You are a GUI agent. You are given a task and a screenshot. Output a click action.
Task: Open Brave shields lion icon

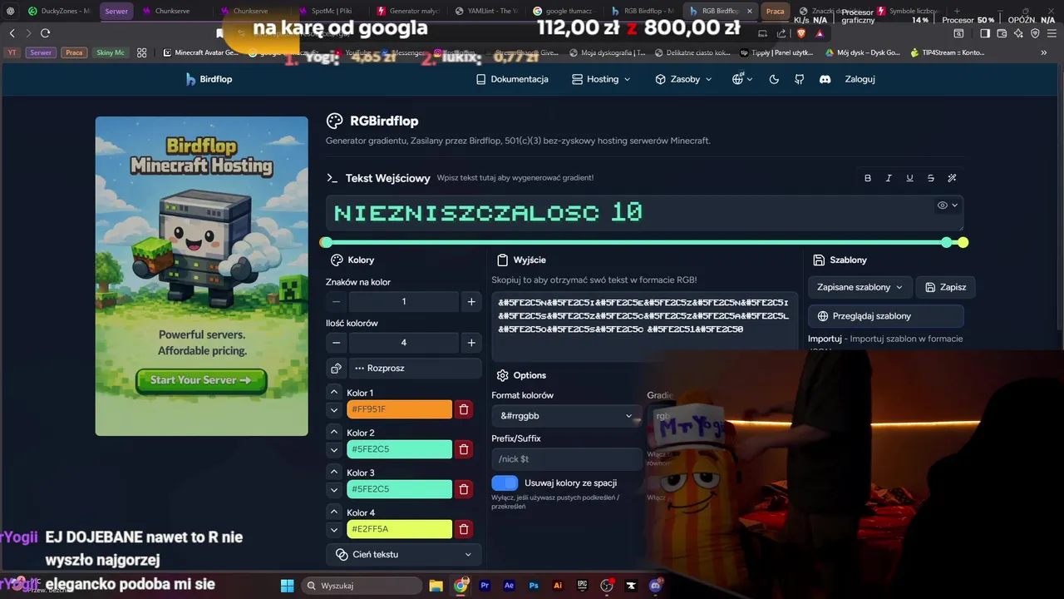click(800, 33)
